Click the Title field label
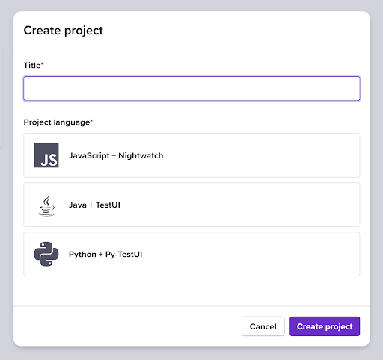 point(32,66)
